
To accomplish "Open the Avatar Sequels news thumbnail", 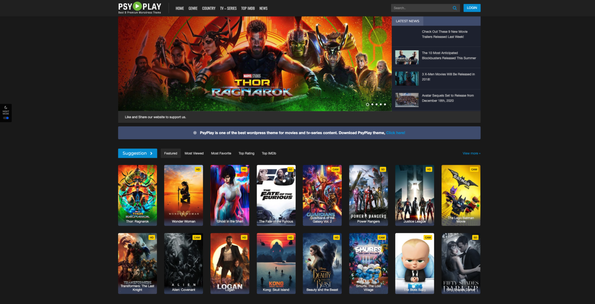I will coord(406,100).
